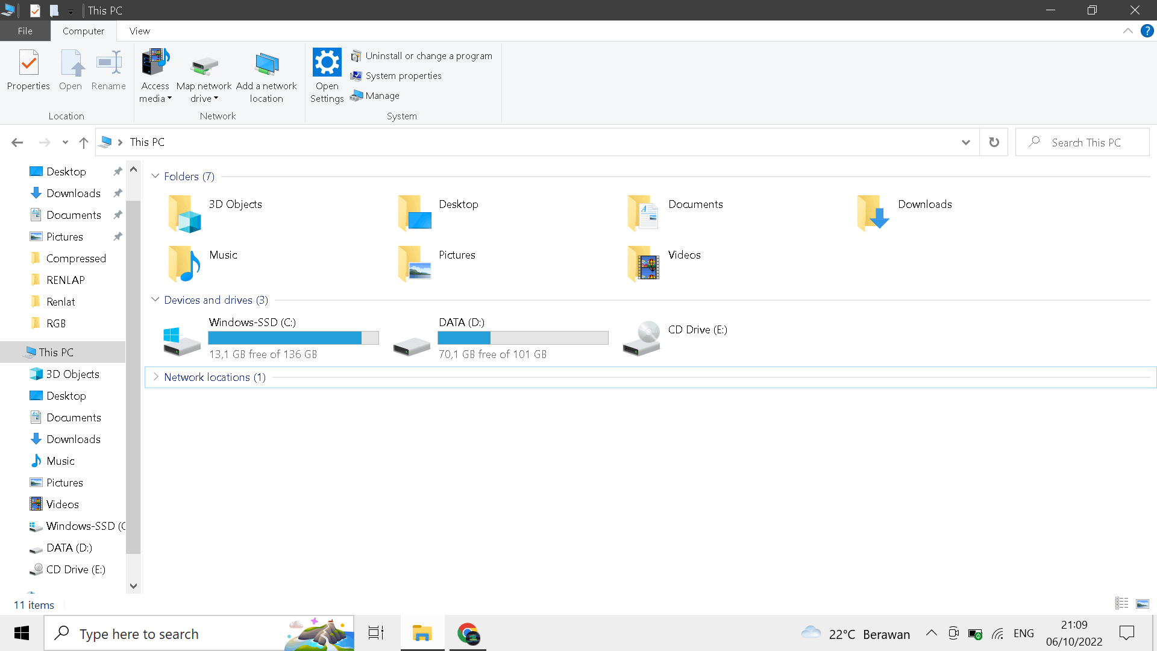1157x651 pixels.
Task: Click the DATA drive capacity bar
Action: [522, 338]
